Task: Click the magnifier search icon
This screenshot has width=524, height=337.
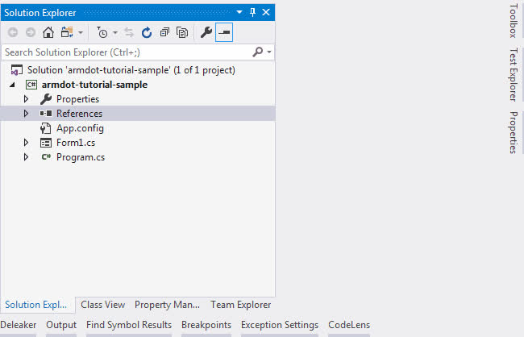Action: tap(257, 52)
